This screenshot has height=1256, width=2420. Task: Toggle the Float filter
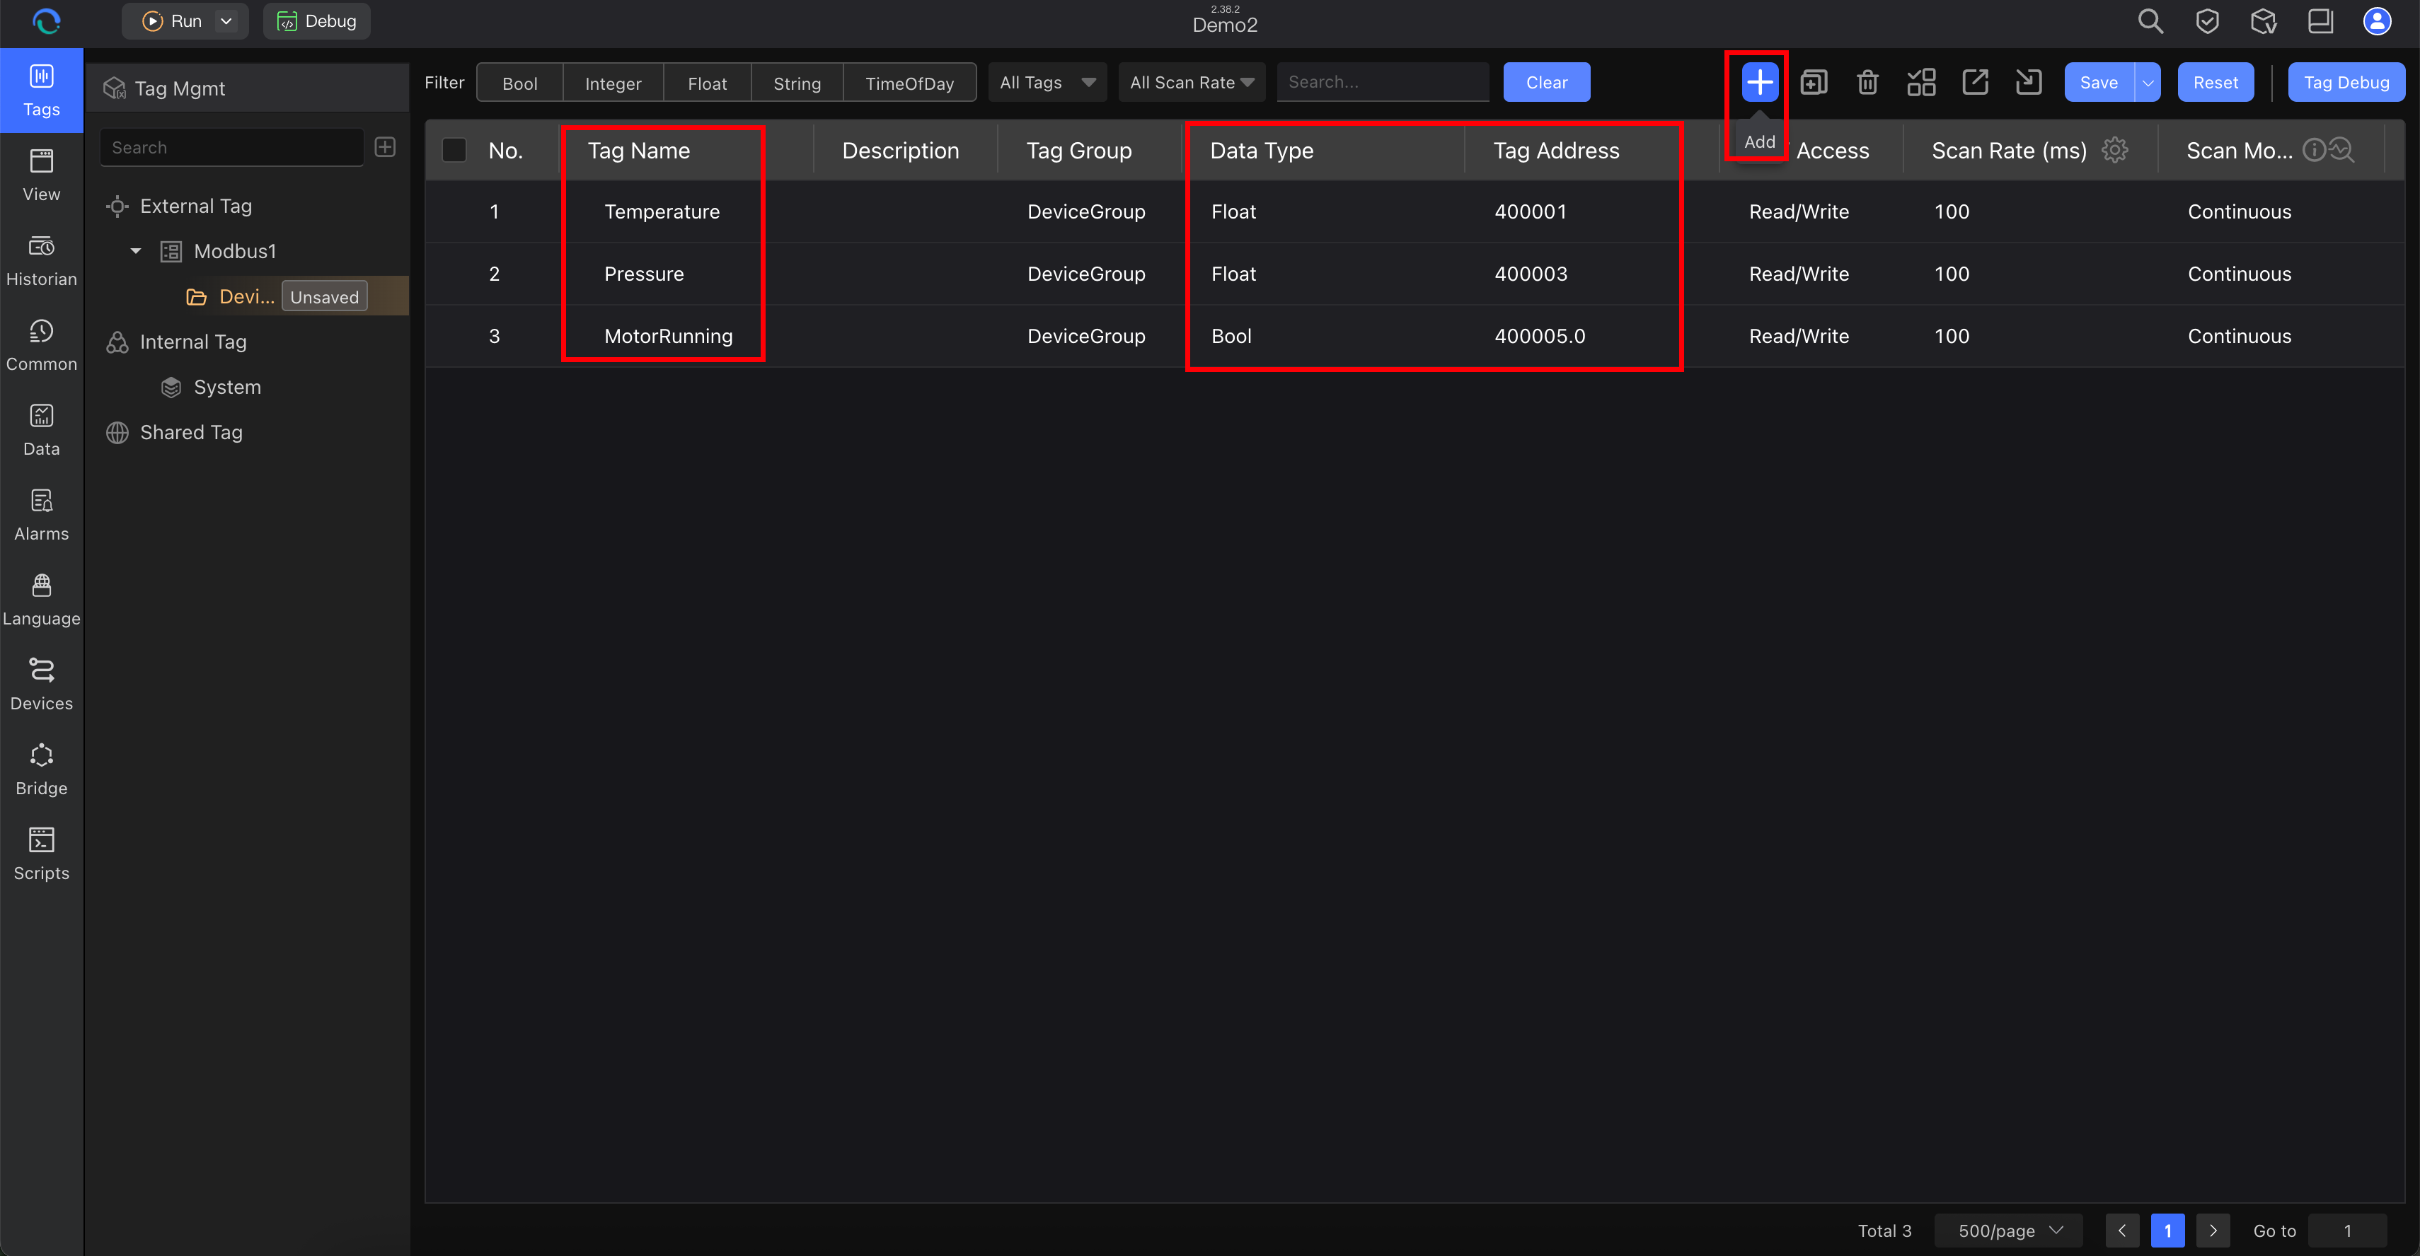pyautogui.click(x=706, y=83)
